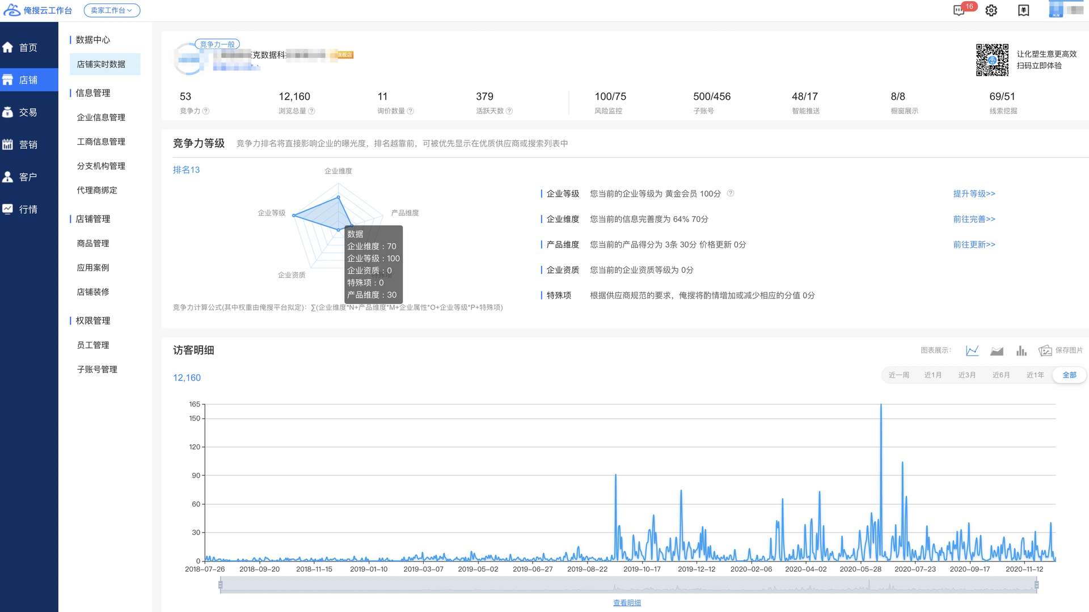Click the 查看明细 link below chart
Image resolution: width=1089 pixels, height=612 pixels.
627,602
